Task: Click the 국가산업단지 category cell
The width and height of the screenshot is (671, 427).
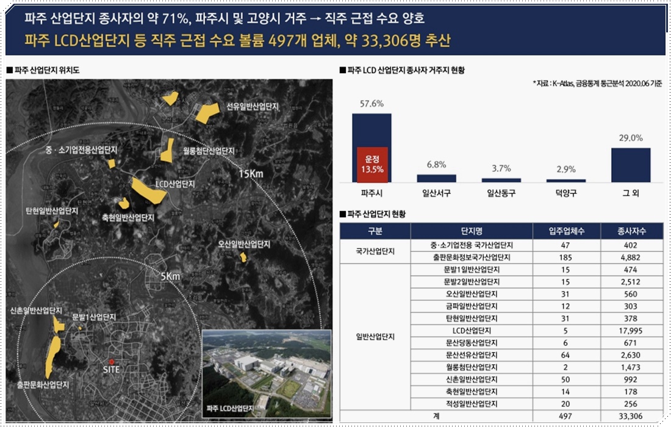Action: pyautogui.click(x=375, y=251)
